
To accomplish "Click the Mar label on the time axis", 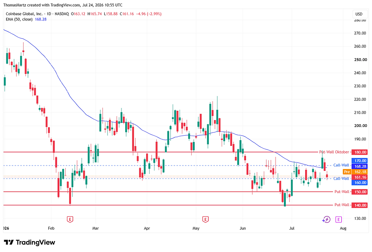I will click(95, 228).
